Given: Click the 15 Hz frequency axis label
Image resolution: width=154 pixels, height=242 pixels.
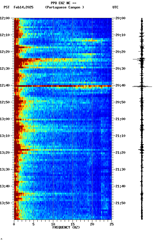Looking at the screenshot, I should (x=73, y=224).
